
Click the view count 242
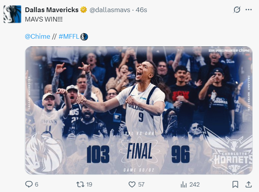click(194, 185)
